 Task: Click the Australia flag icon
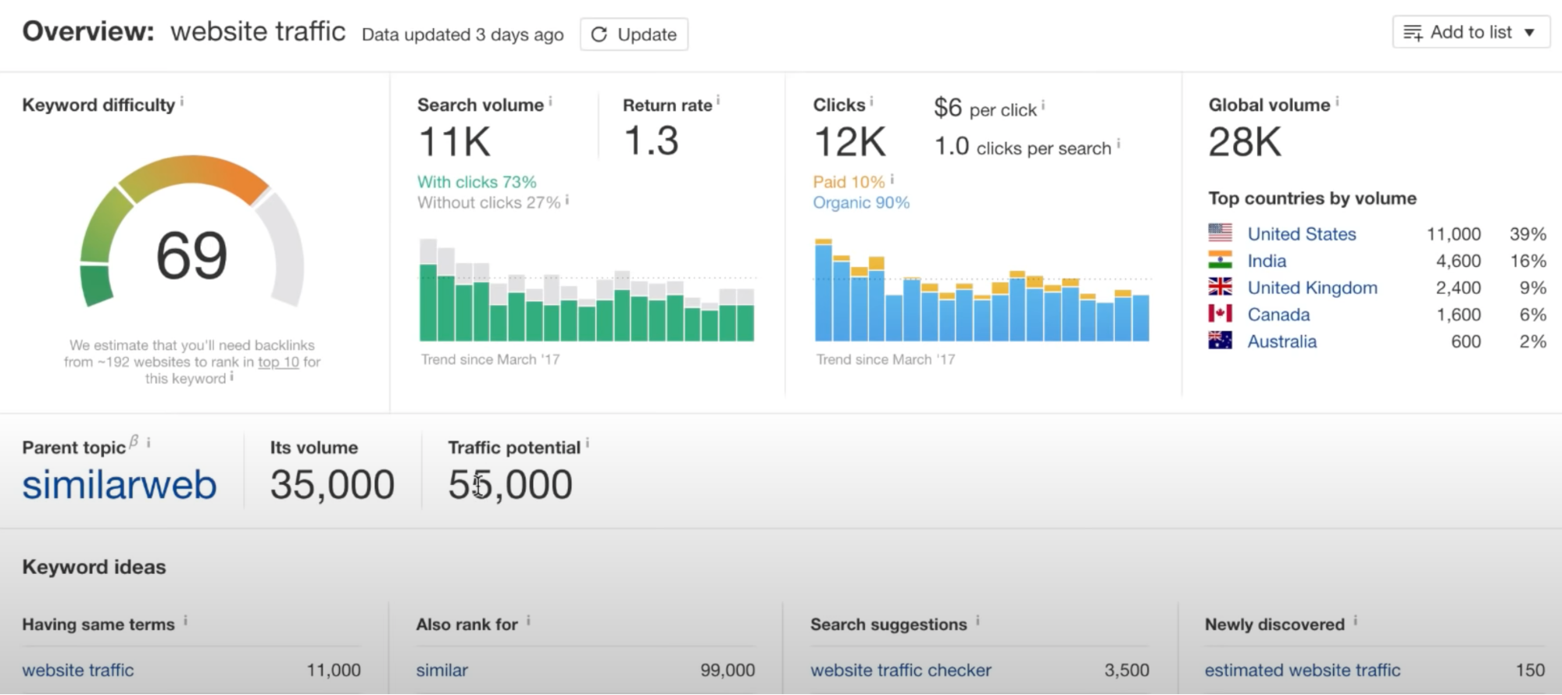(x=1220, y=340)
